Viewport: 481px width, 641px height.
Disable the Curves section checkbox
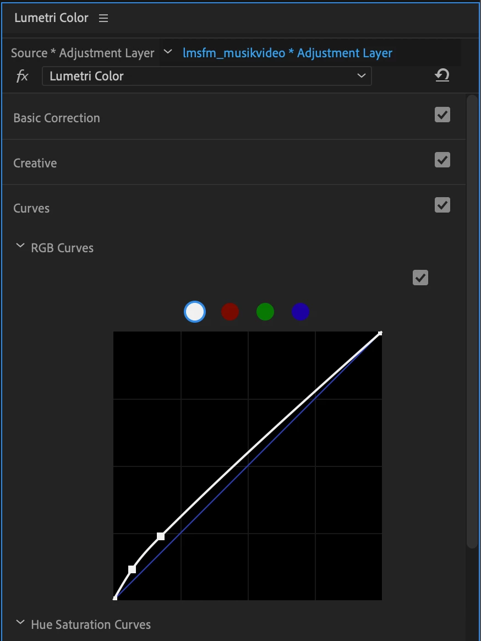point(442,205)
